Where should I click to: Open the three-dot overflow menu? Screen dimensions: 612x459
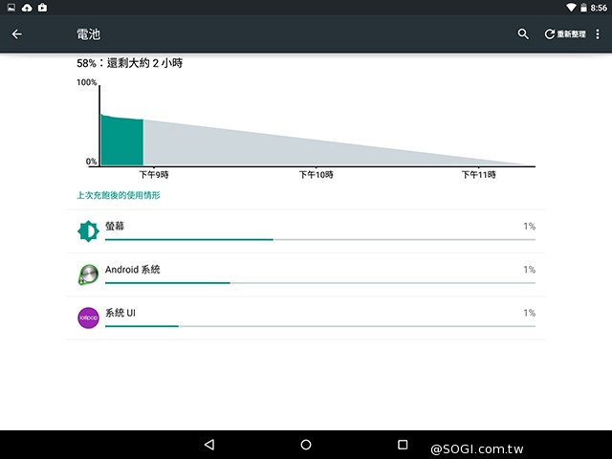[598, 34]
